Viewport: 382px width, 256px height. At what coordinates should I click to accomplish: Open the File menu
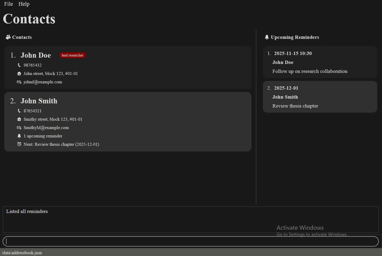(8, 4)
